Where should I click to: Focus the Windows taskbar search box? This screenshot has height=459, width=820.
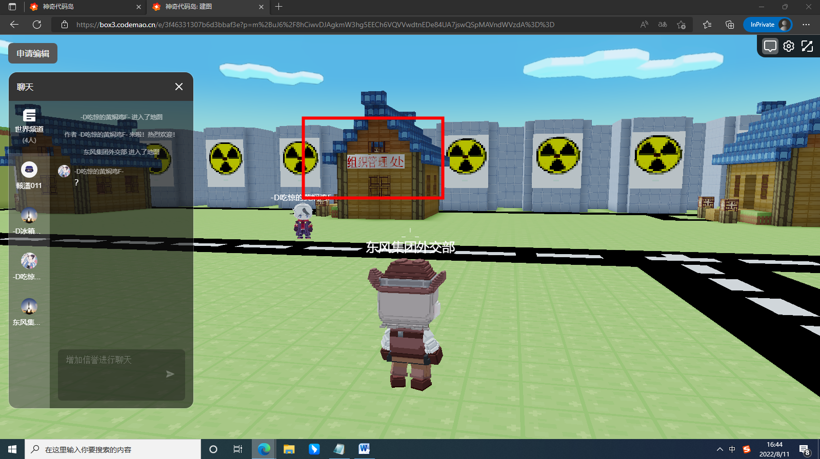click(113, 449)
